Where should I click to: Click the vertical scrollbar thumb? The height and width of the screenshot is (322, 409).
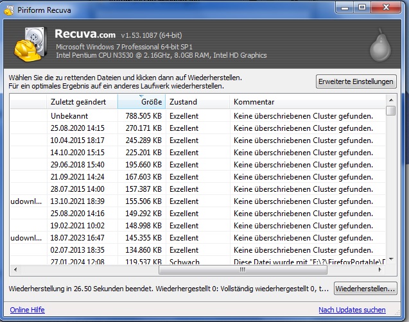pyautogui.click(x=391, y=110)
